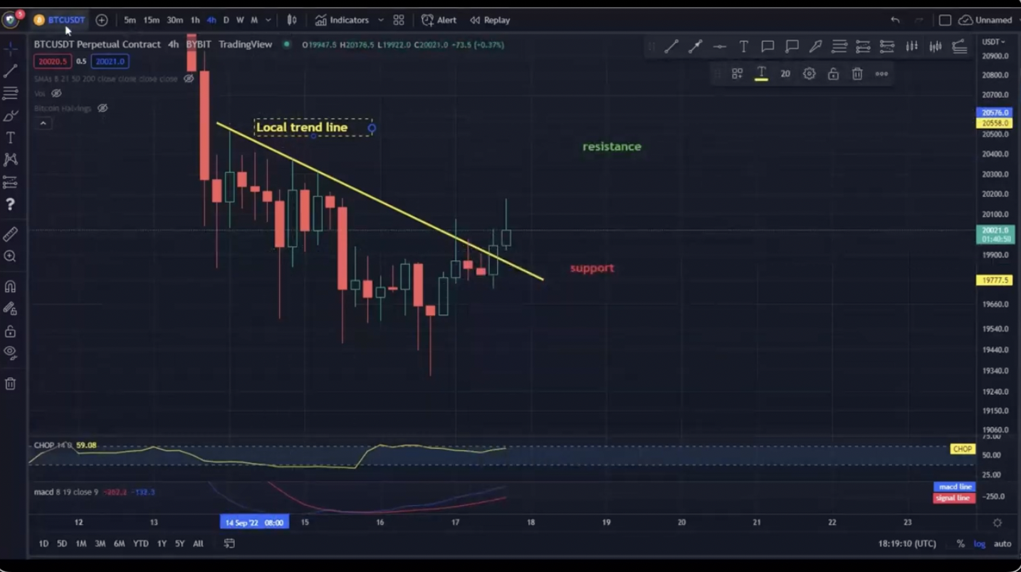Expand the indicators favorites dropdown arrow

click(x=381, y=20)
